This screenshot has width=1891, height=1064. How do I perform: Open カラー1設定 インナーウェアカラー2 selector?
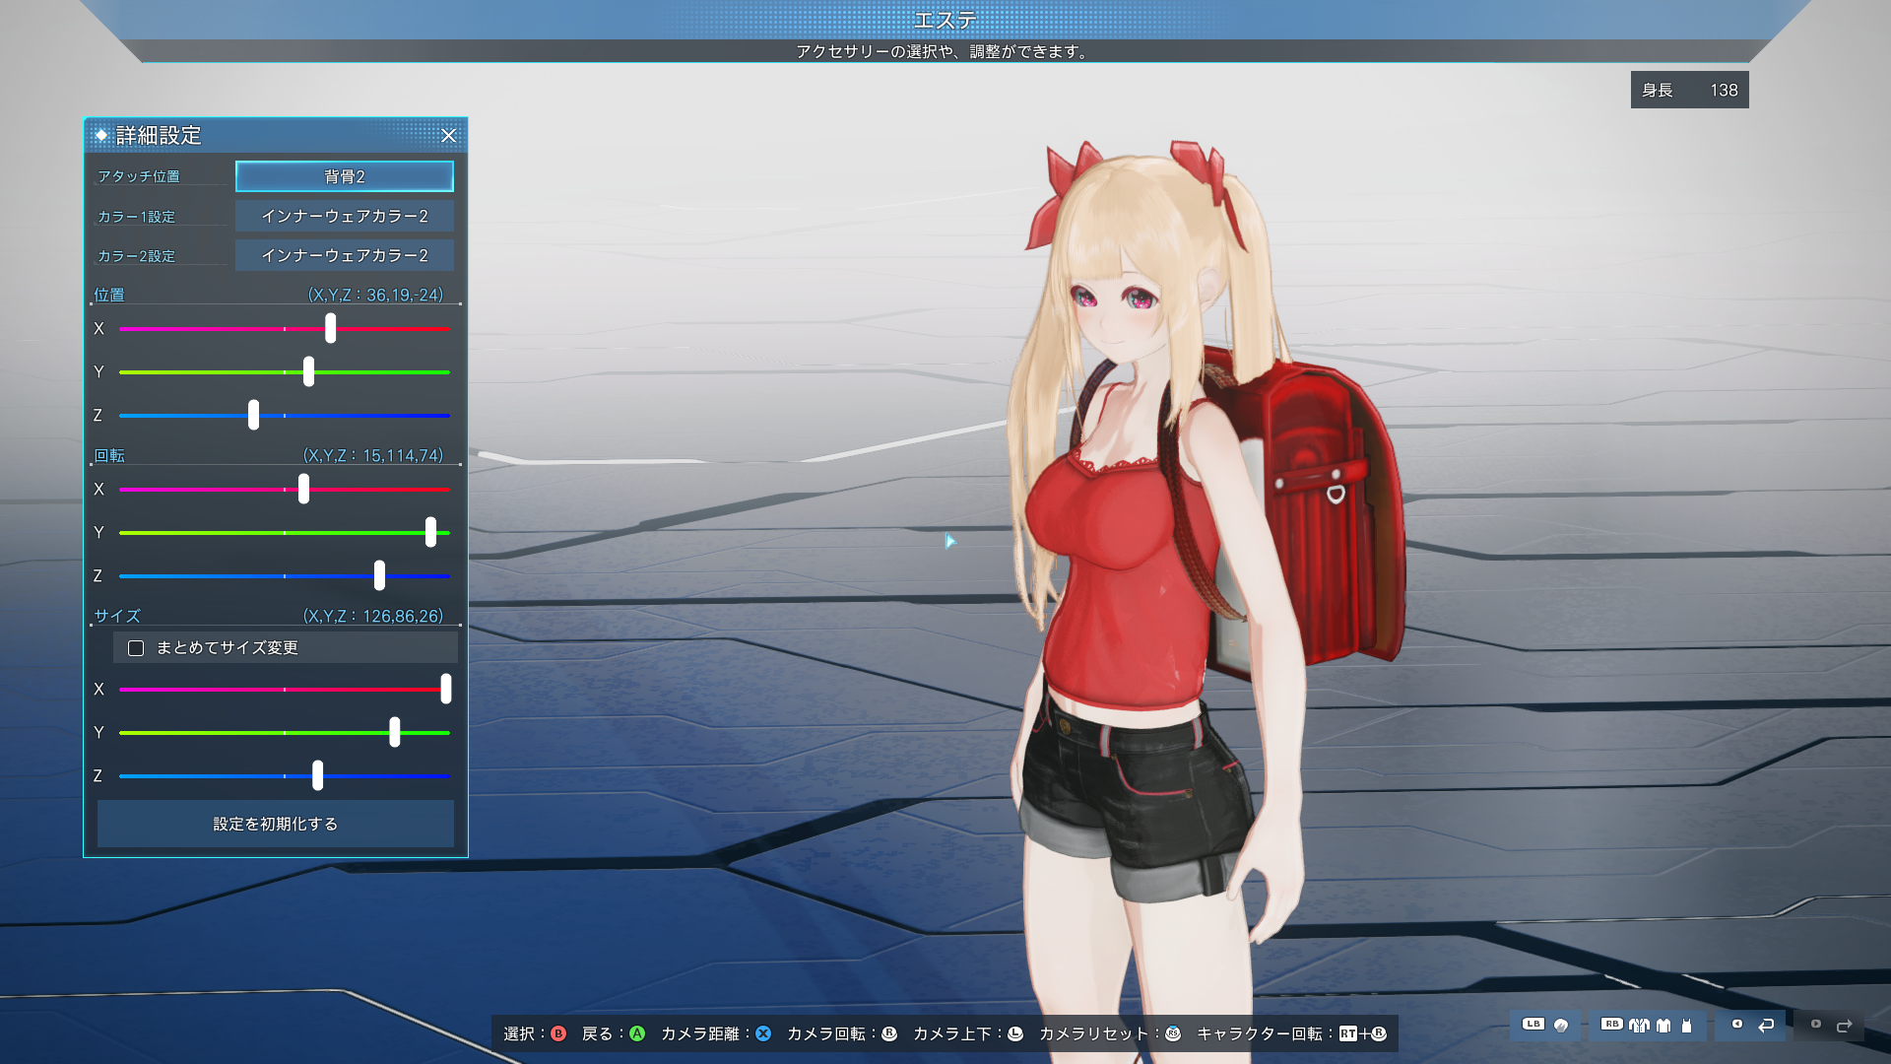[x=345, y=216]
